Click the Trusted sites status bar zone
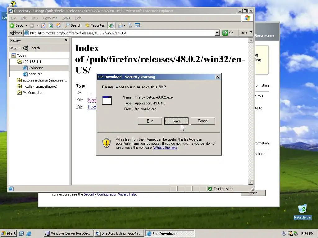 [221, 189]
